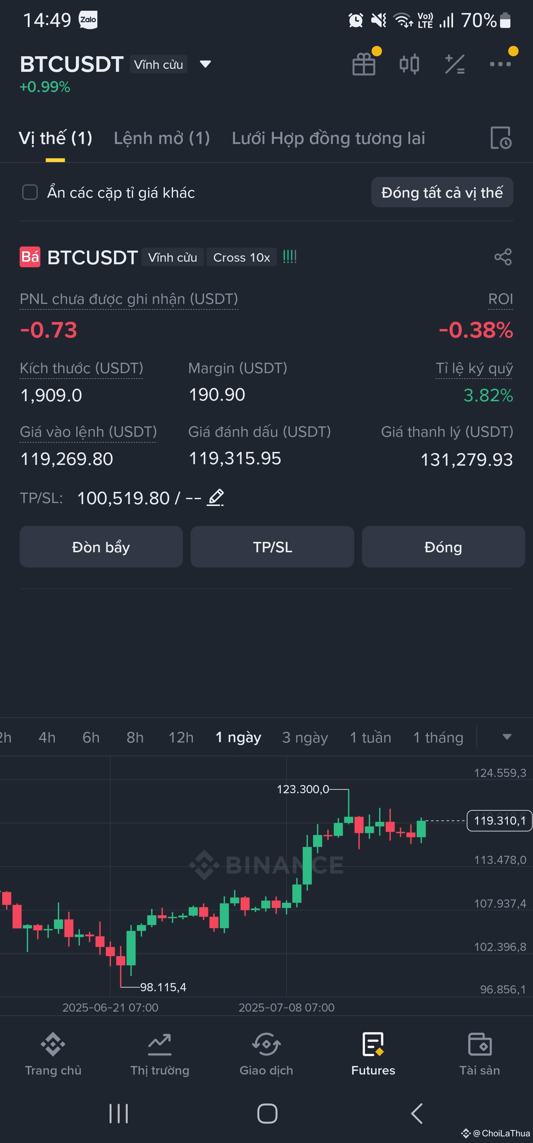Expand more chart timeframes dropdown
The height and width of the screenshot is (1143, 533).
[x=506, y=737]
